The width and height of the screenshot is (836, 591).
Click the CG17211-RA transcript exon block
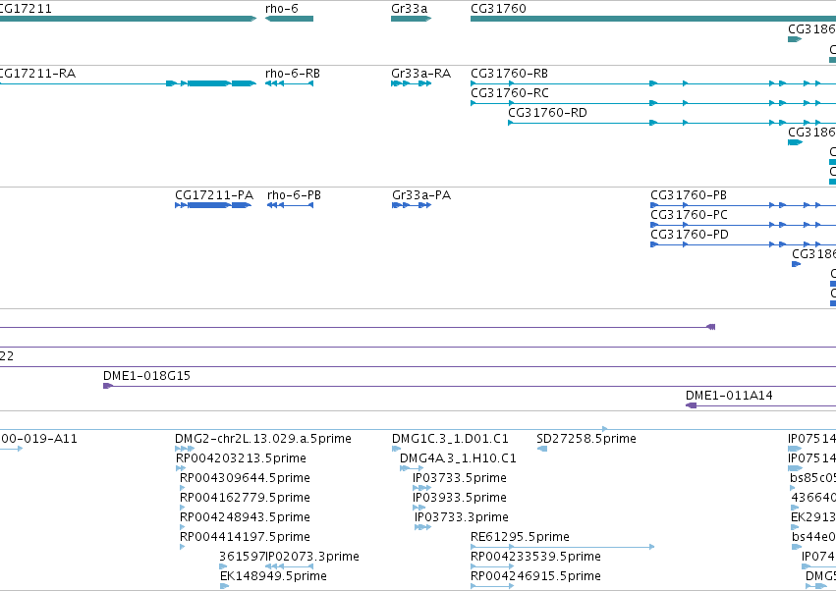tap(209, 83)
